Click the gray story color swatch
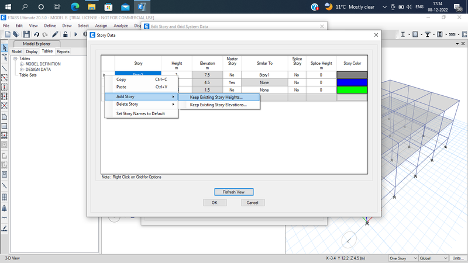468x263 pixels. point(352,75)
